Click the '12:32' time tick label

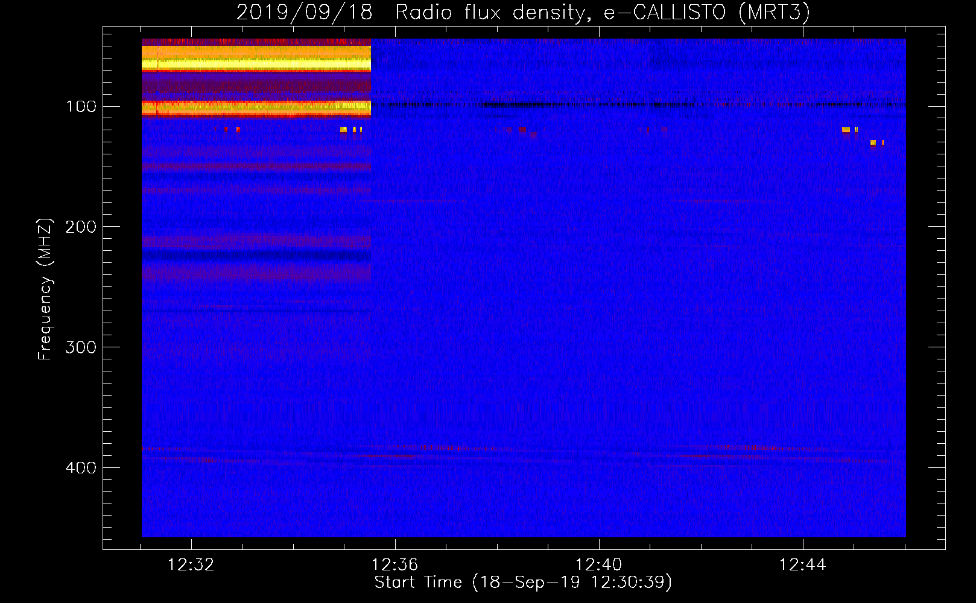[191, 564]
